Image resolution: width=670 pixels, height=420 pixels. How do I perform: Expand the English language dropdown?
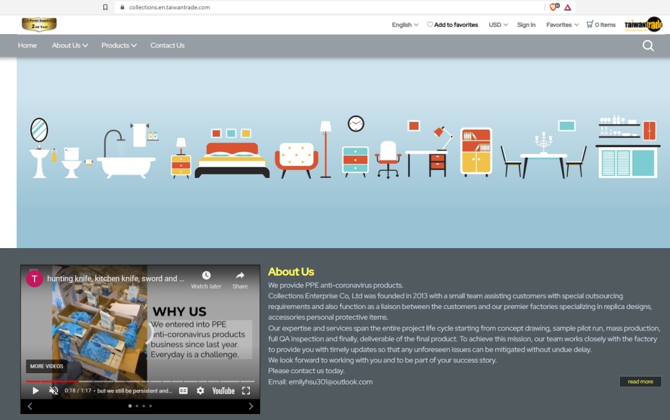[405, 25]
